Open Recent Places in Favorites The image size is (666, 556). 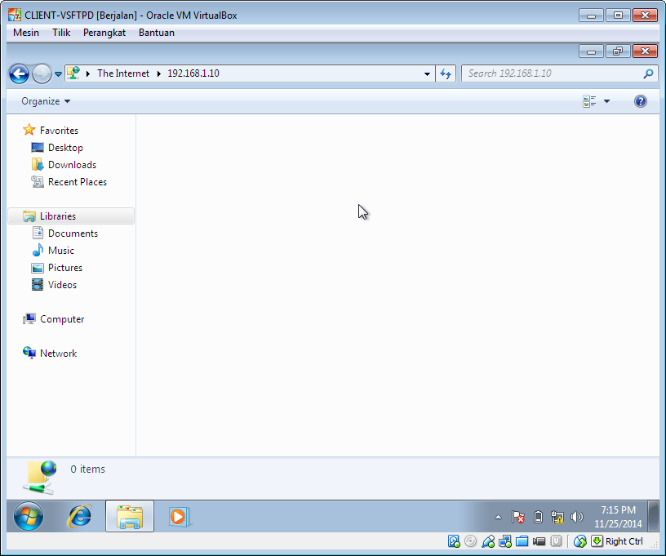78,182
